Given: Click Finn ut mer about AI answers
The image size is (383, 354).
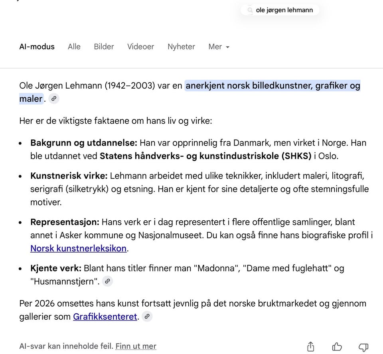Looking at the screenshot, I should (x=136, y=346).
